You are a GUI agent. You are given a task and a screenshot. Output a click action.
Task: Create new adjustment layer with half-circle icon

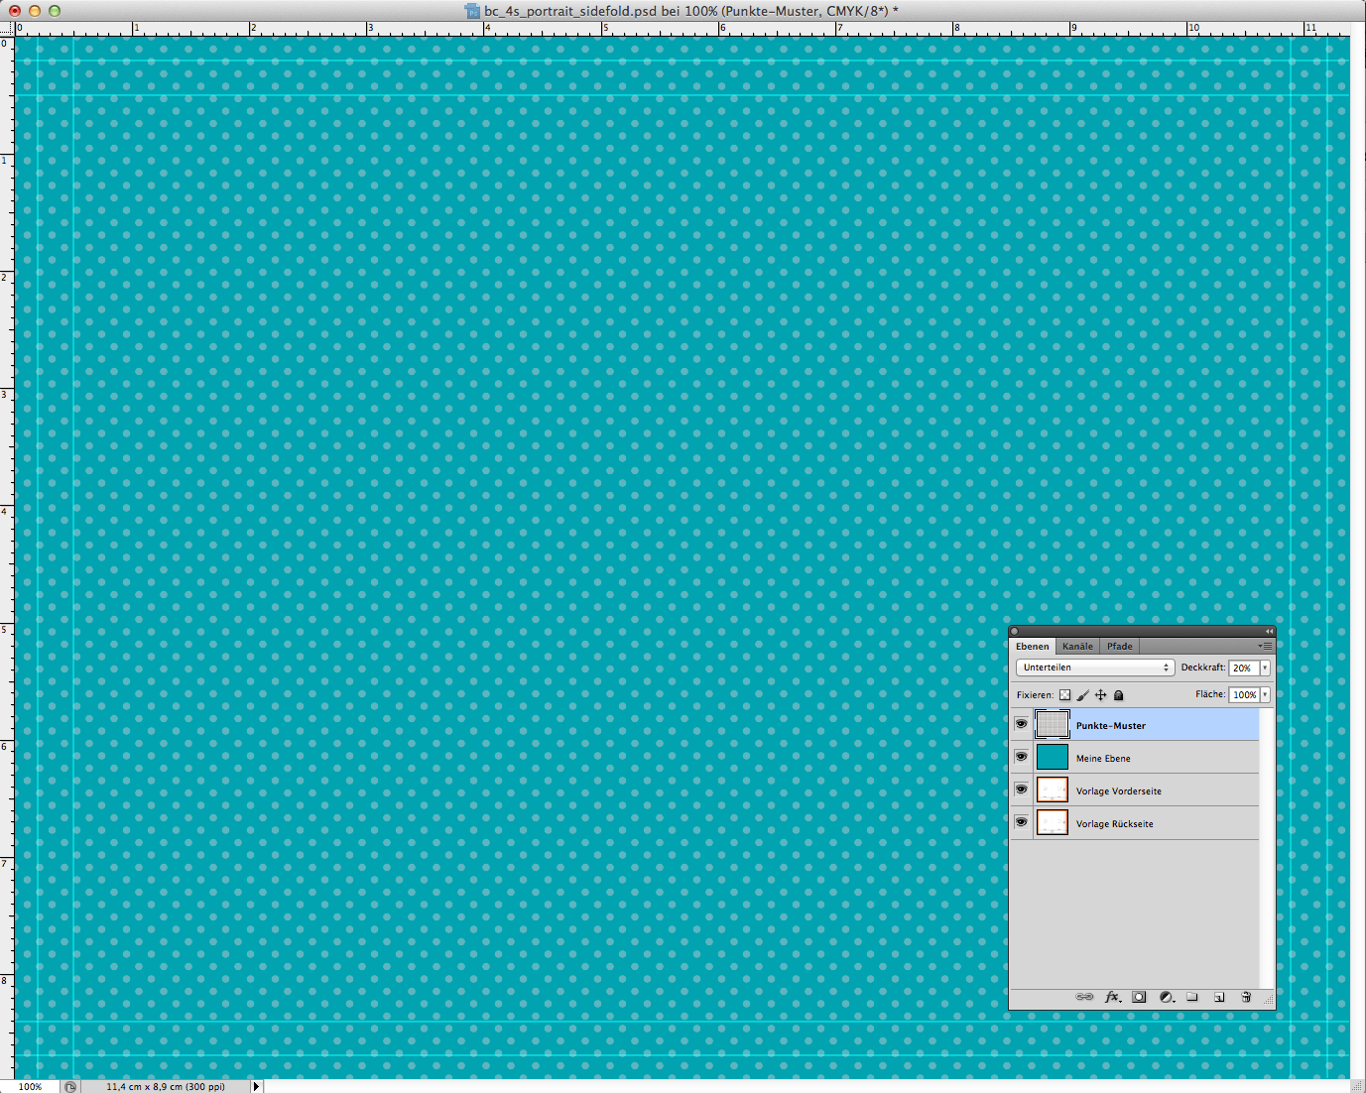tap(1167, 997)
